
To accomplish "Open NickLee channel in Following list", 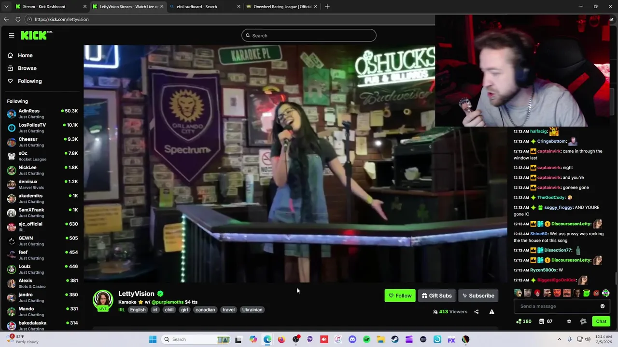I will [x=42, y=170].
